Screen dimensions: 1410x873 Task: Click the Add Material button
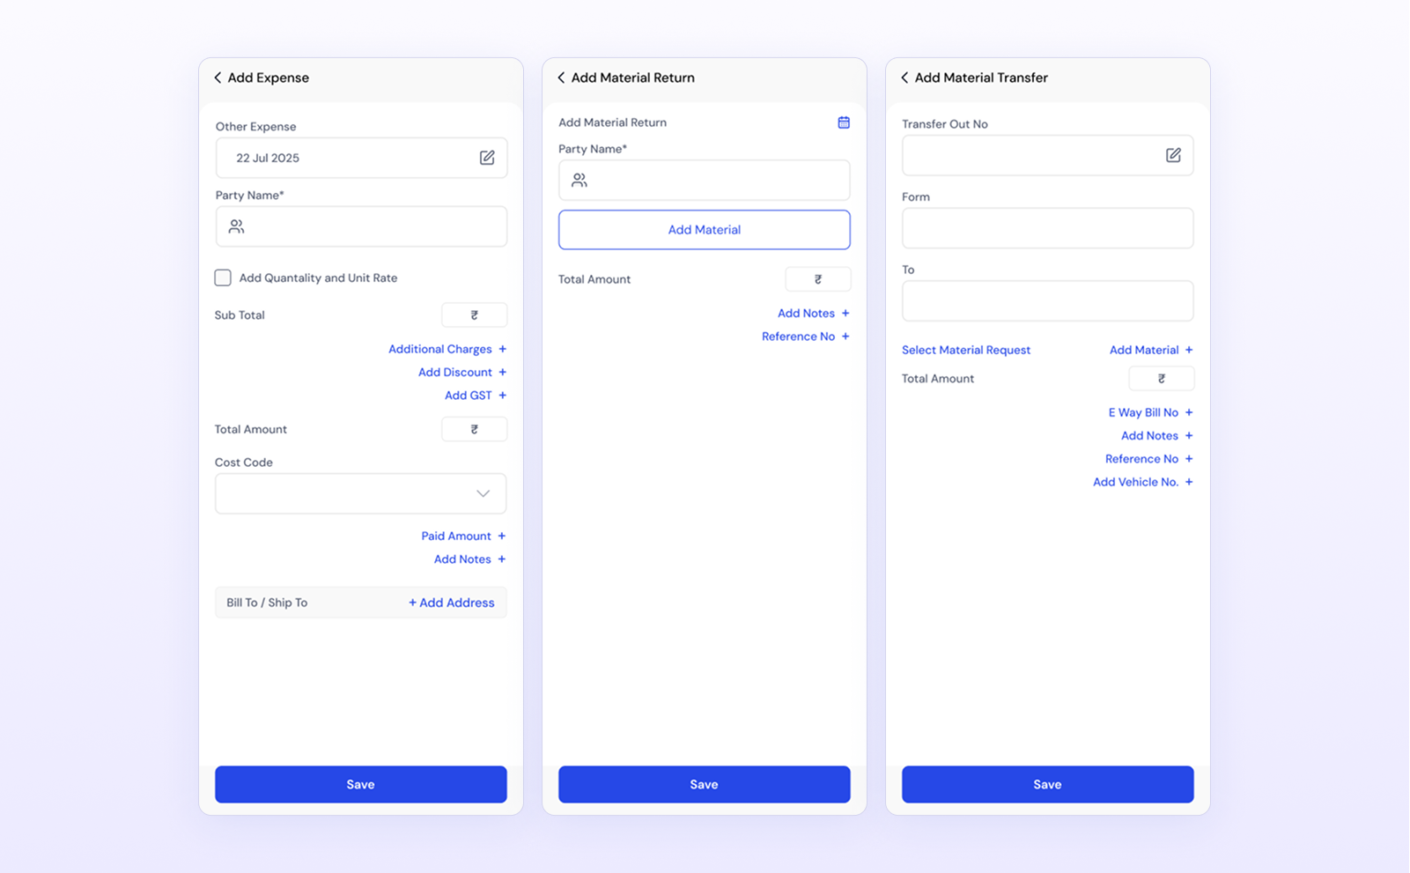(704, 229)
